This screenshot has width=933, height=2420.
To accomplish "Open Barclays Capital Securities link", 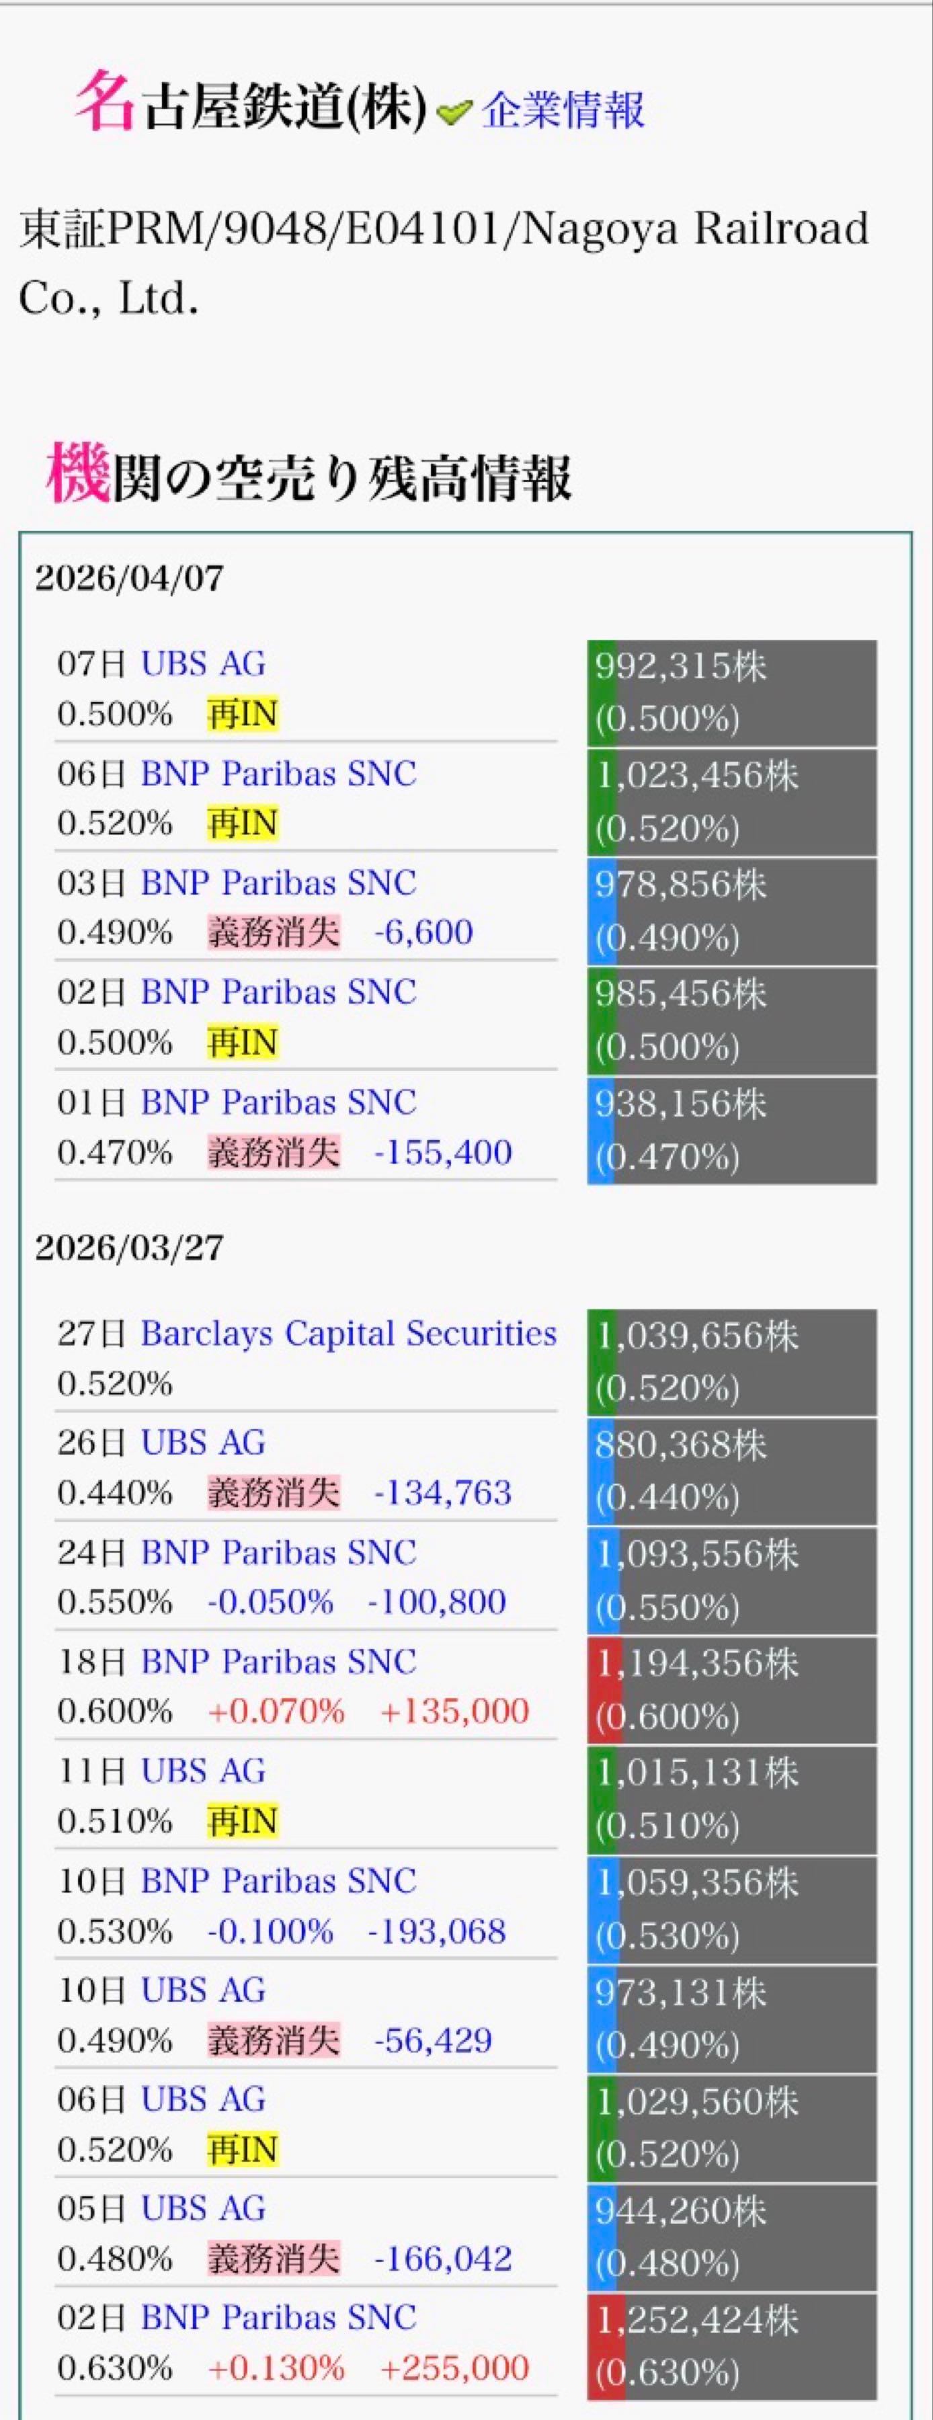I will pyautogui.click(x=349, y=1333).
